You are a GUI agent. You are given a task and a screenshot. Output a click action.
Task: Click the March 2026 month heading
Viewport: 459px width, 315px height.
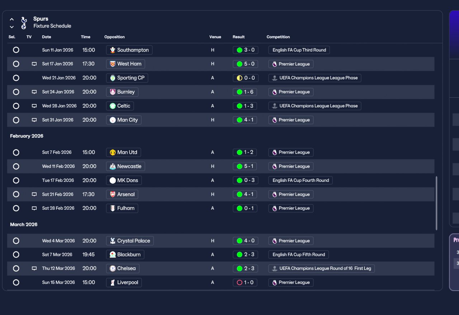[24, 224]
